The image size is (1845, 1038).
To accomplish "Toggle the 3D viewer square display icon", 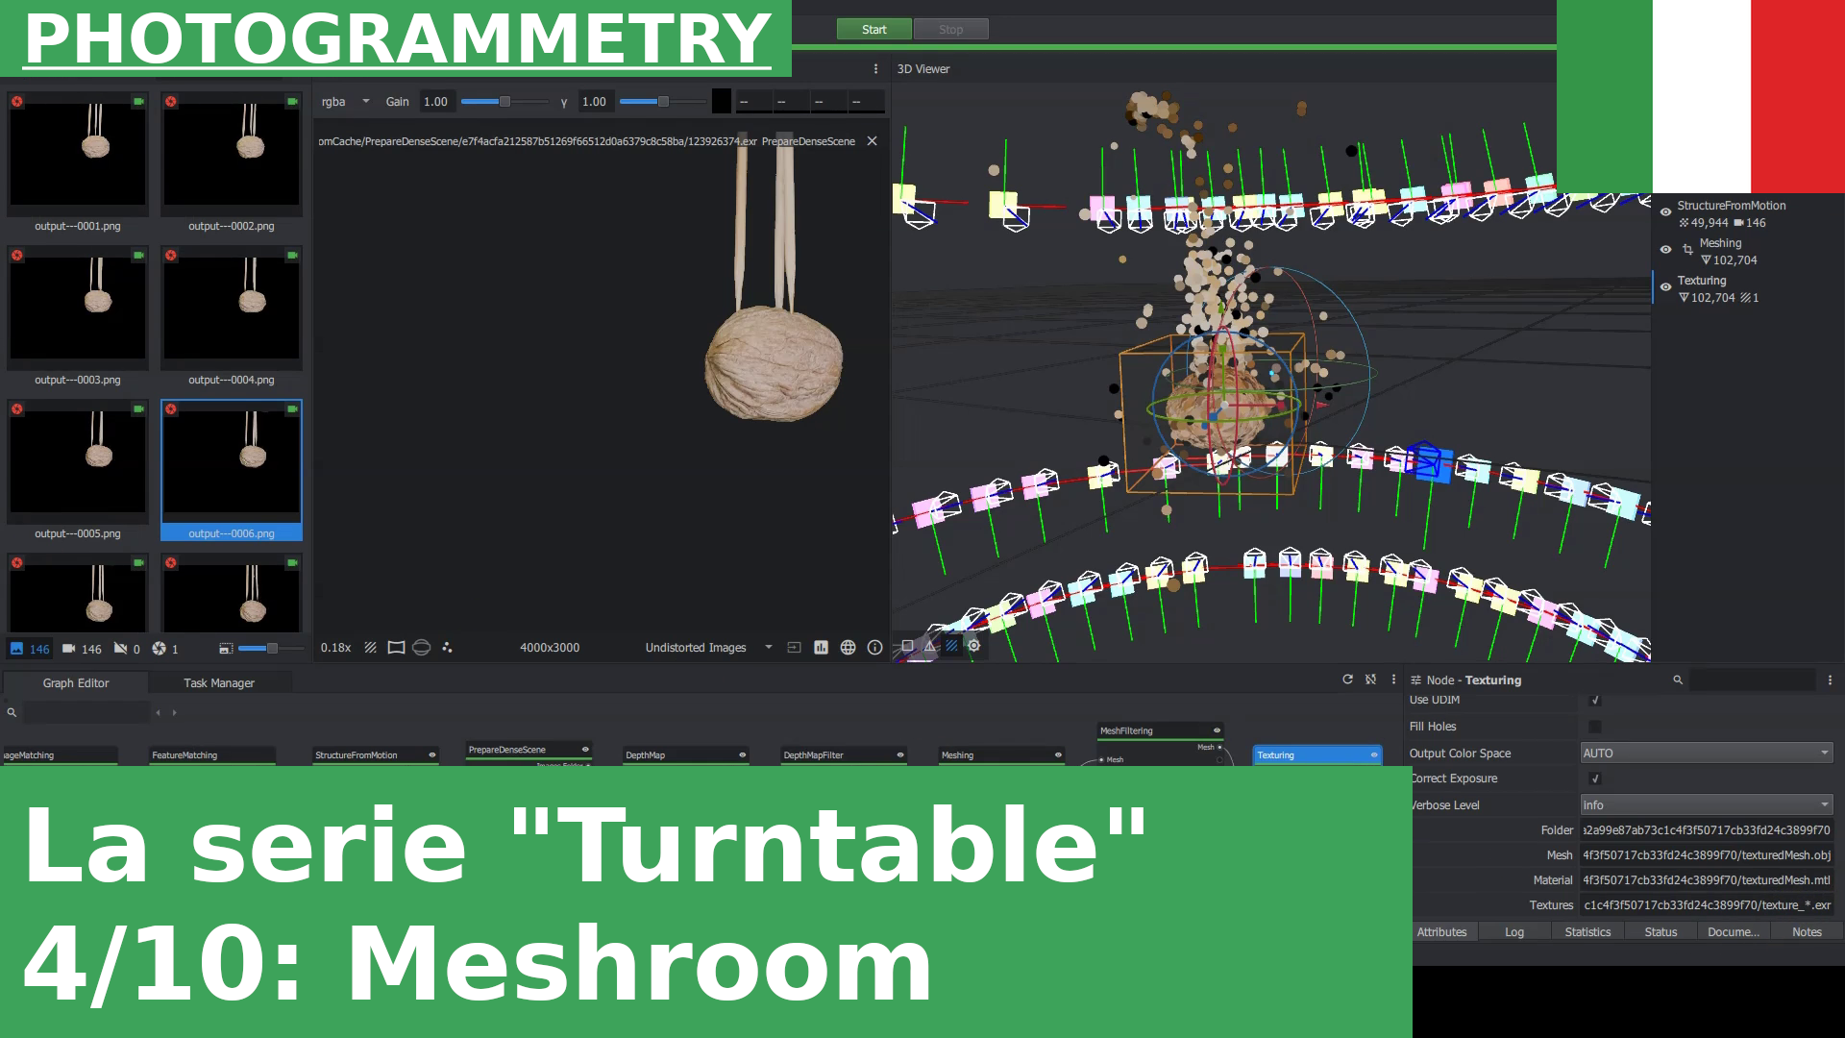I will tap(907, 646).
